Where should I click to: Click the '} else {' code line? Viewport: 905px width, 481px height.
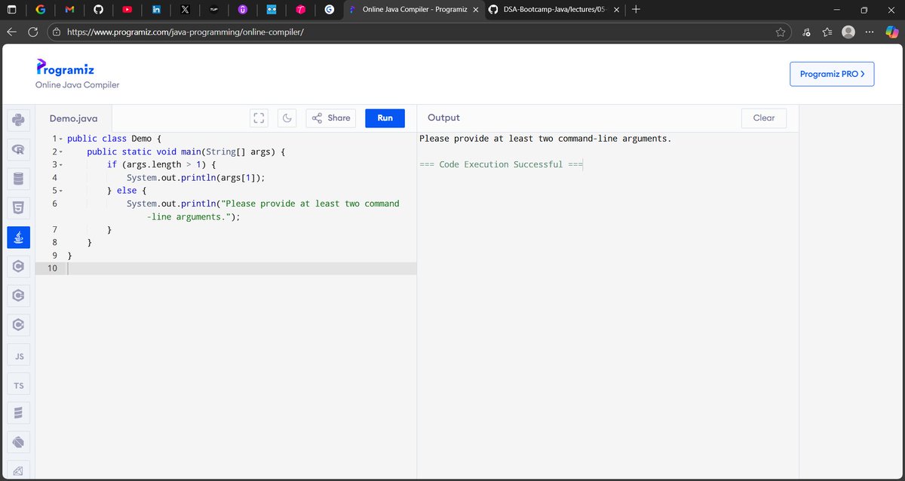click(x=126, y=191)
